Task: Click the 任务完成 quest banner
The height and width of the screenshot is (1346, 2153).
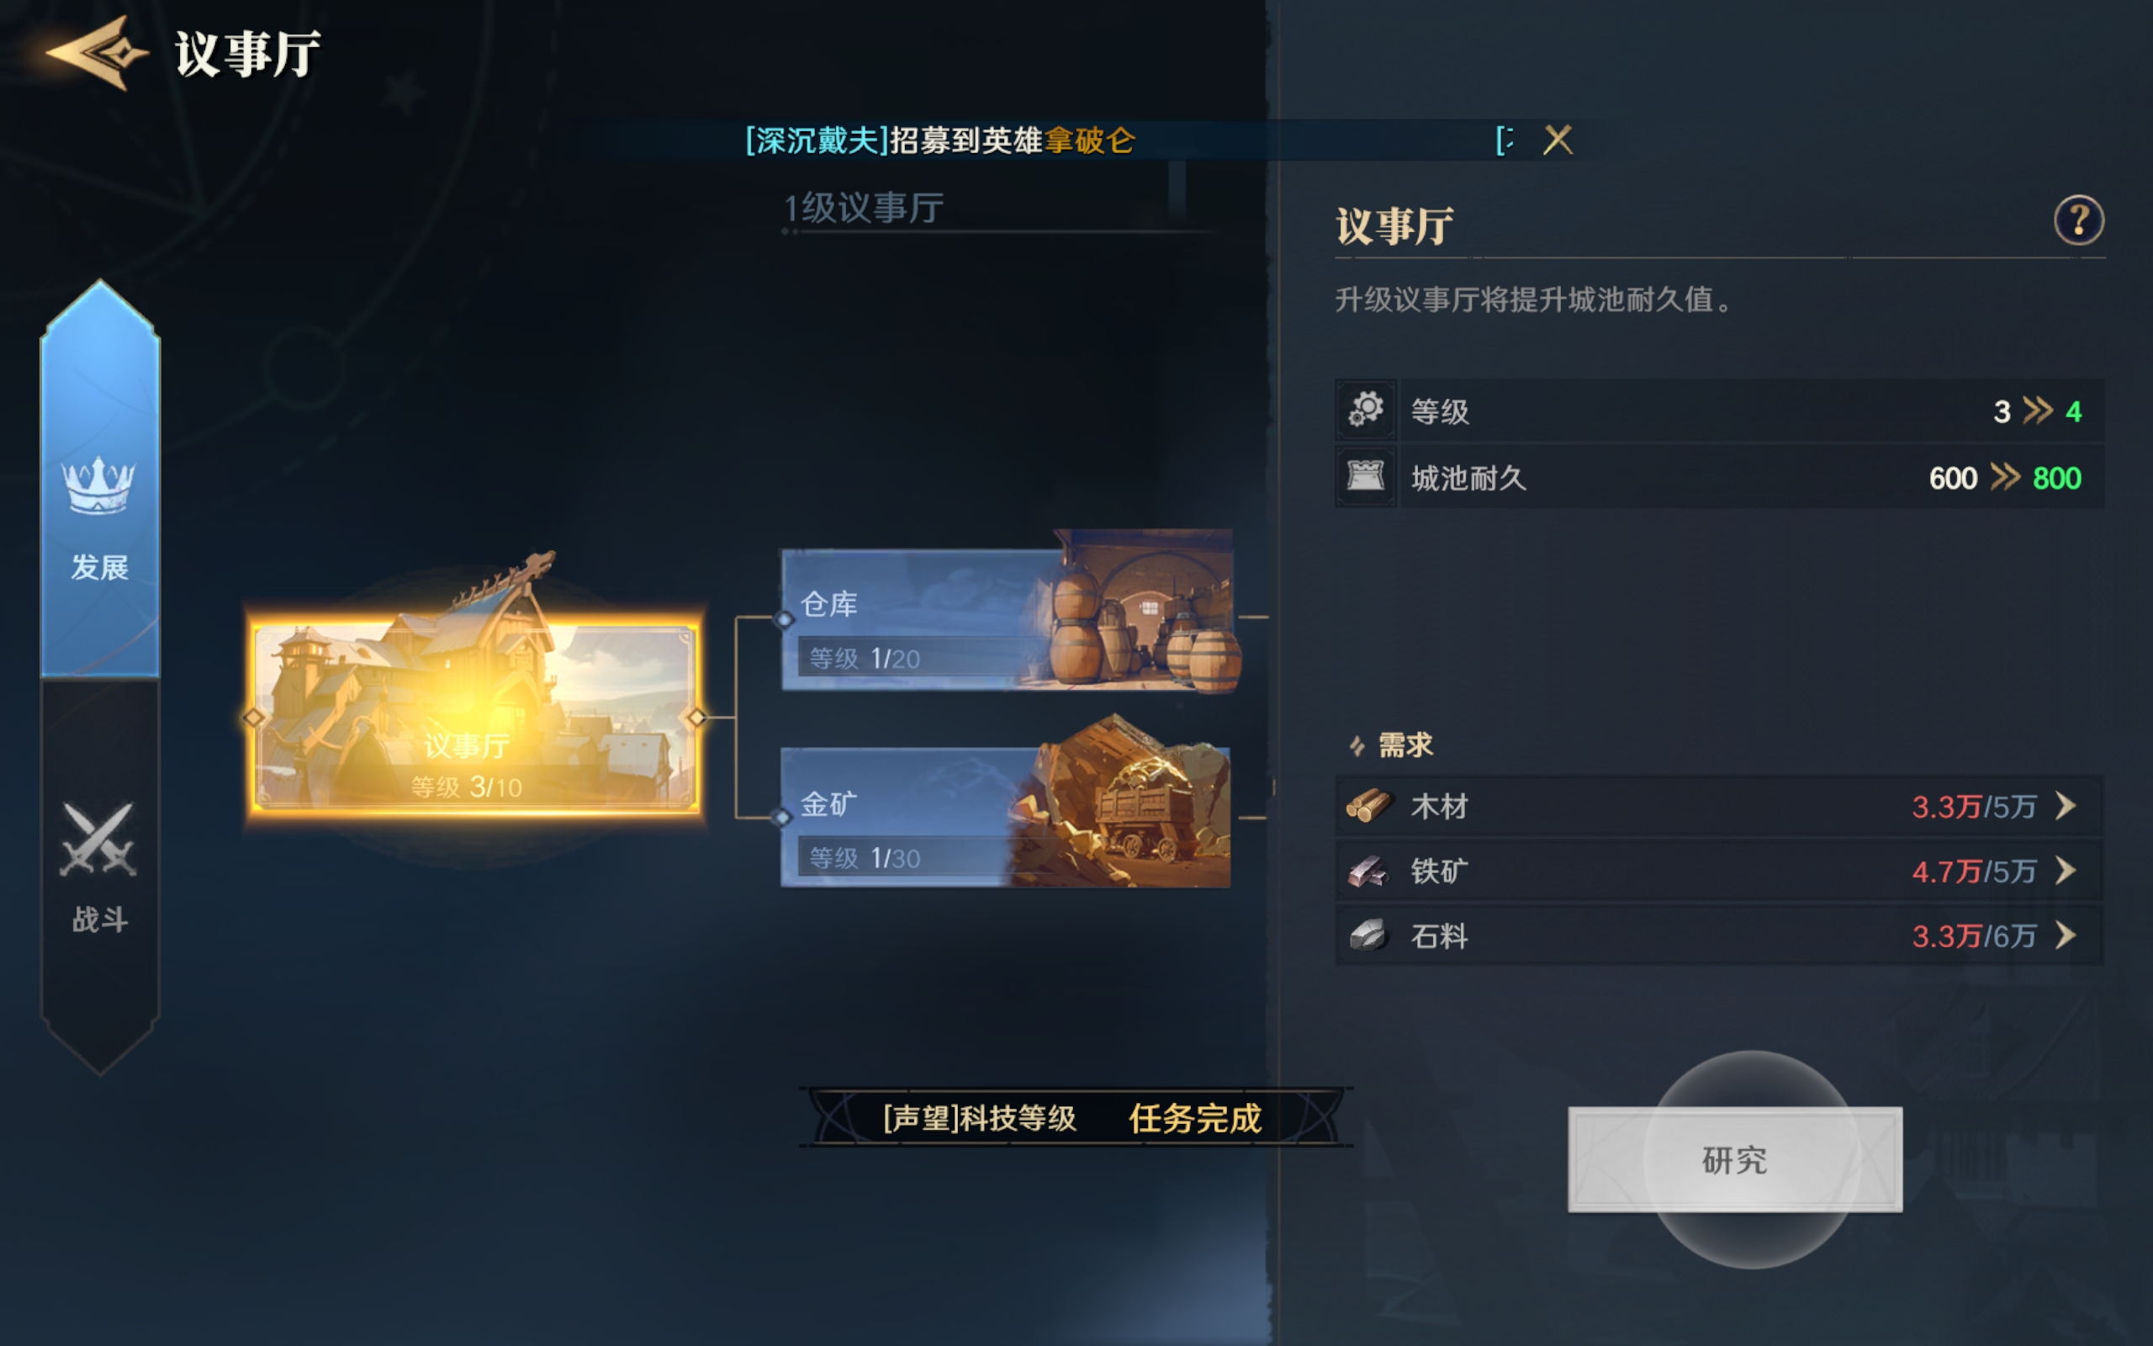Action: pyautogui.click(x=1075, y=1117)
